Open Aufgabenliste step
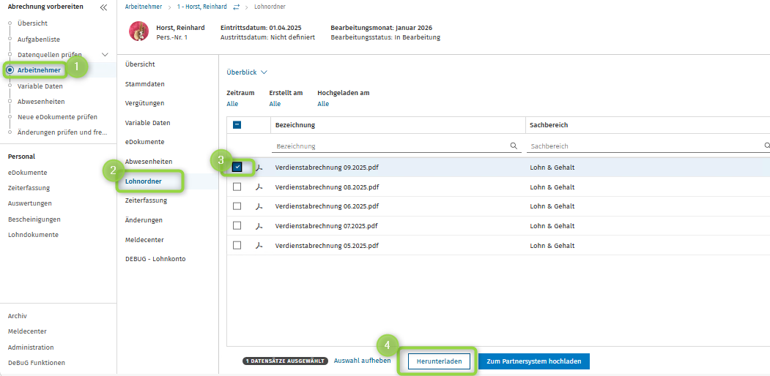770x376 pixels. click(39, 39)
